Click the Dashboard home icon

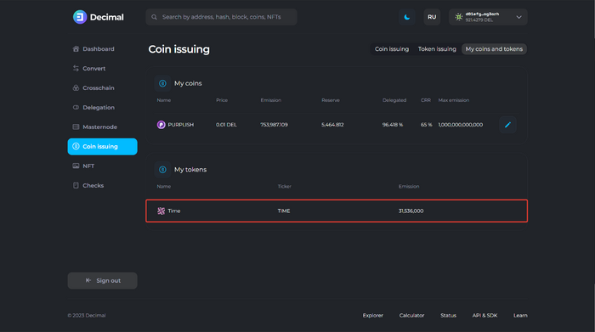click(x=76, y=49)
